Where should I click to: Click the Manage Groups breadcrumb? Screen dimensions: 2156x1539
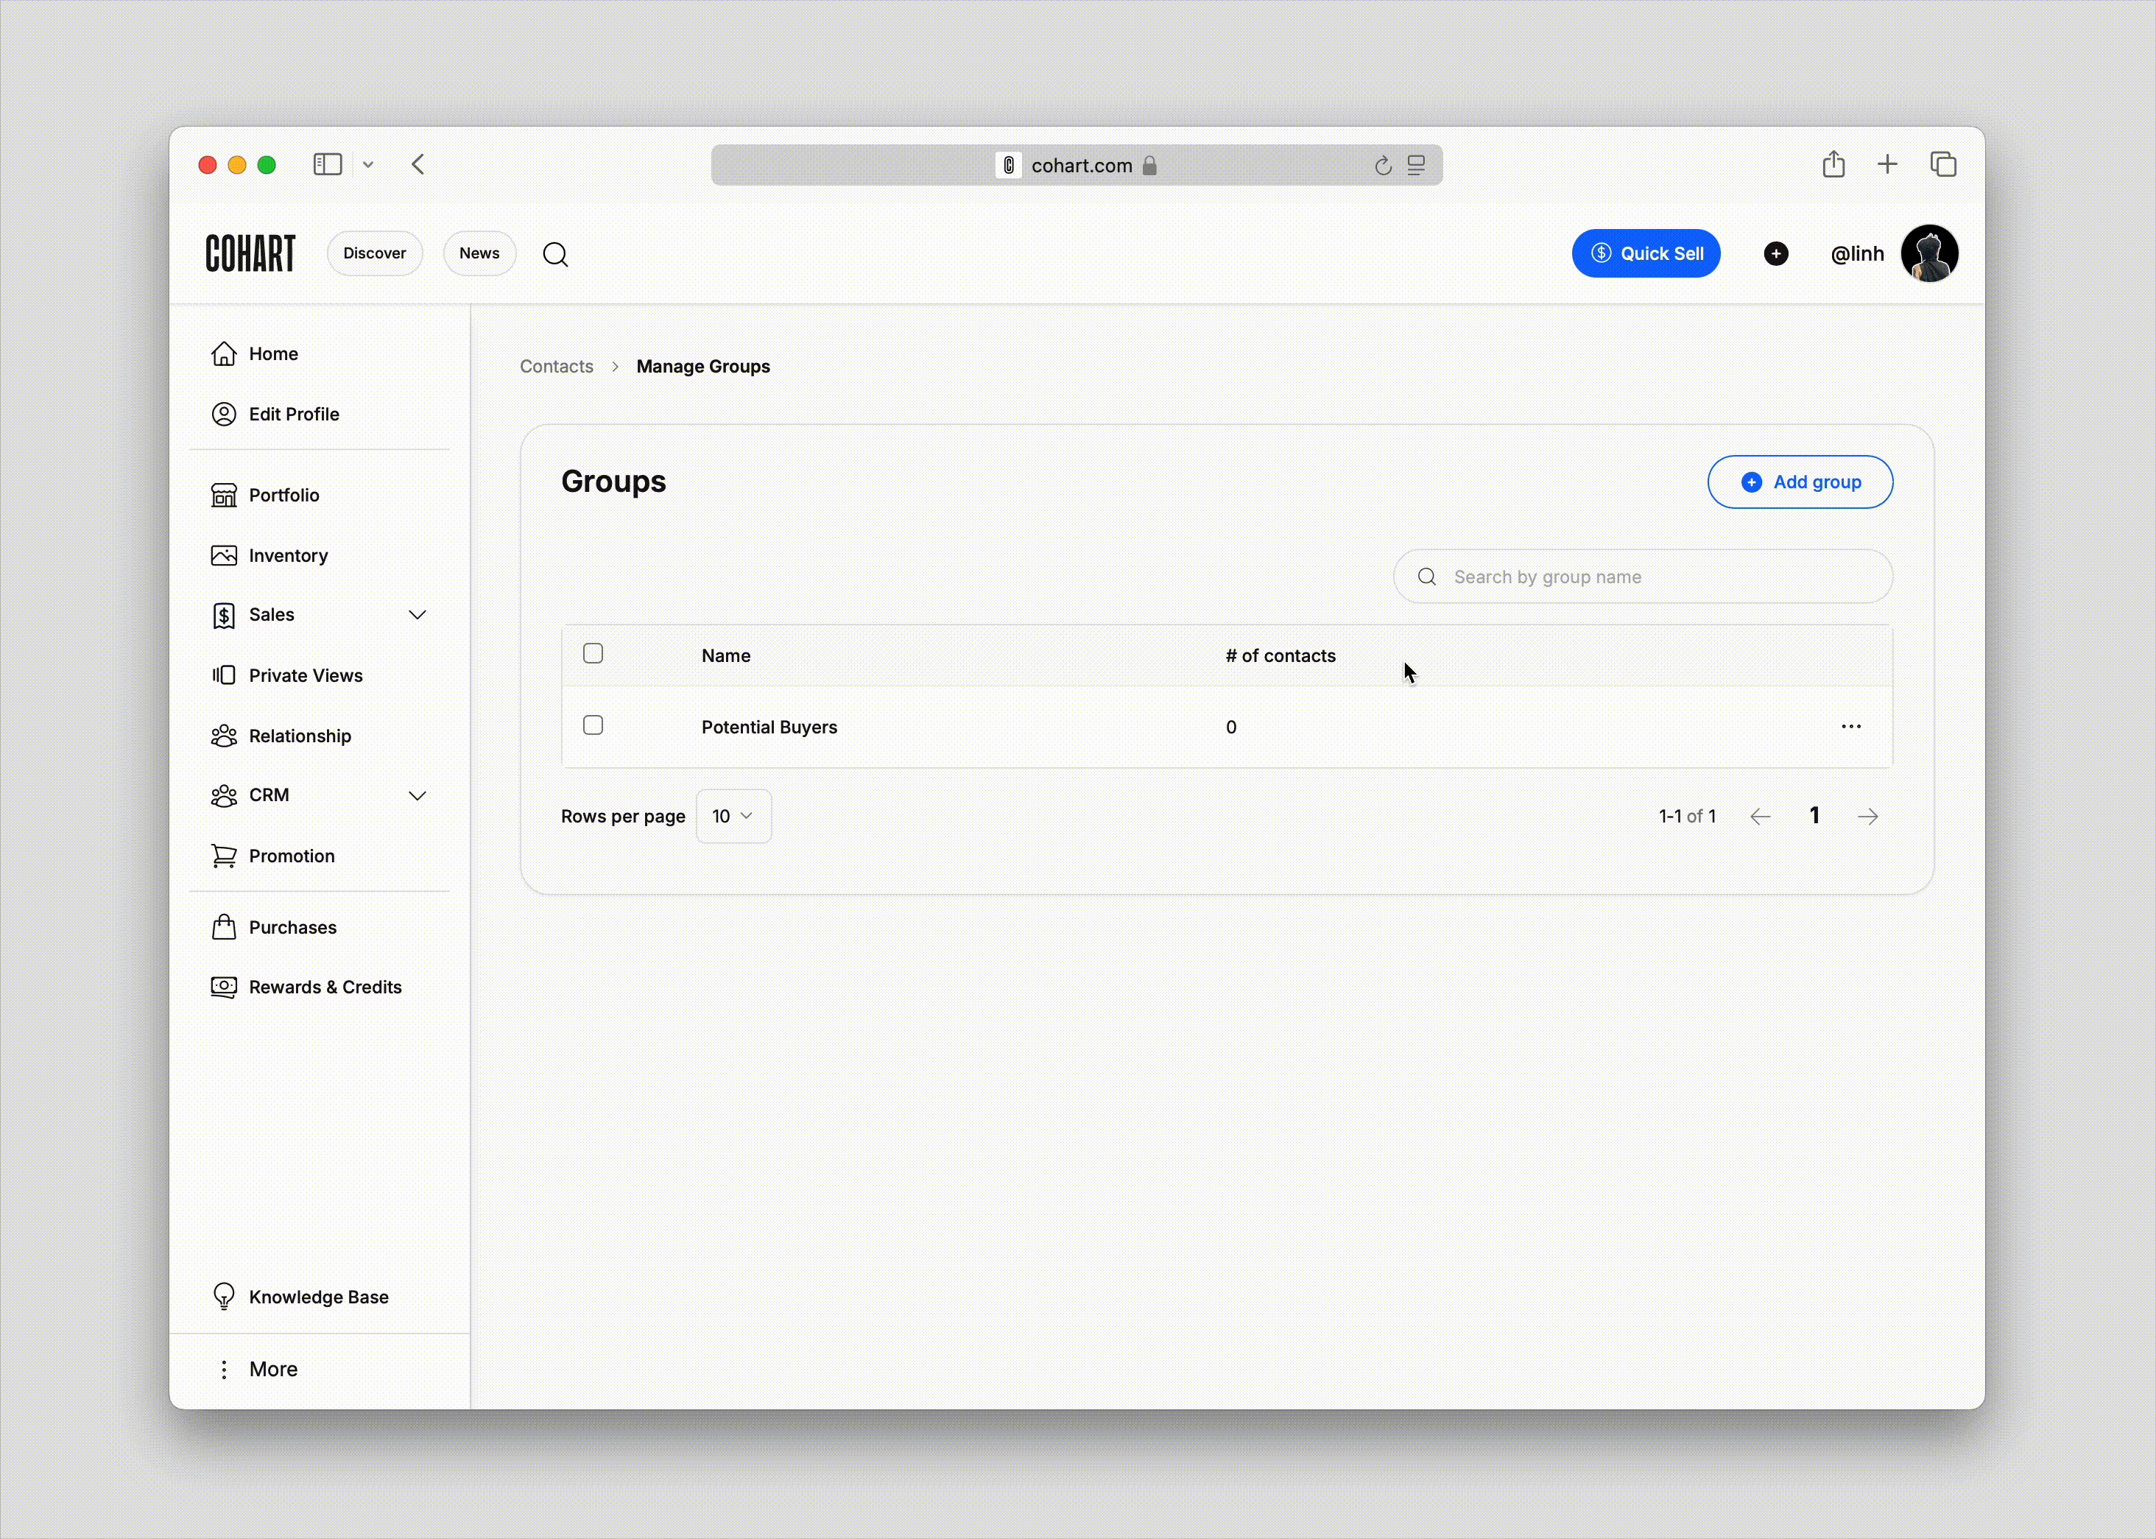point(703,367)
